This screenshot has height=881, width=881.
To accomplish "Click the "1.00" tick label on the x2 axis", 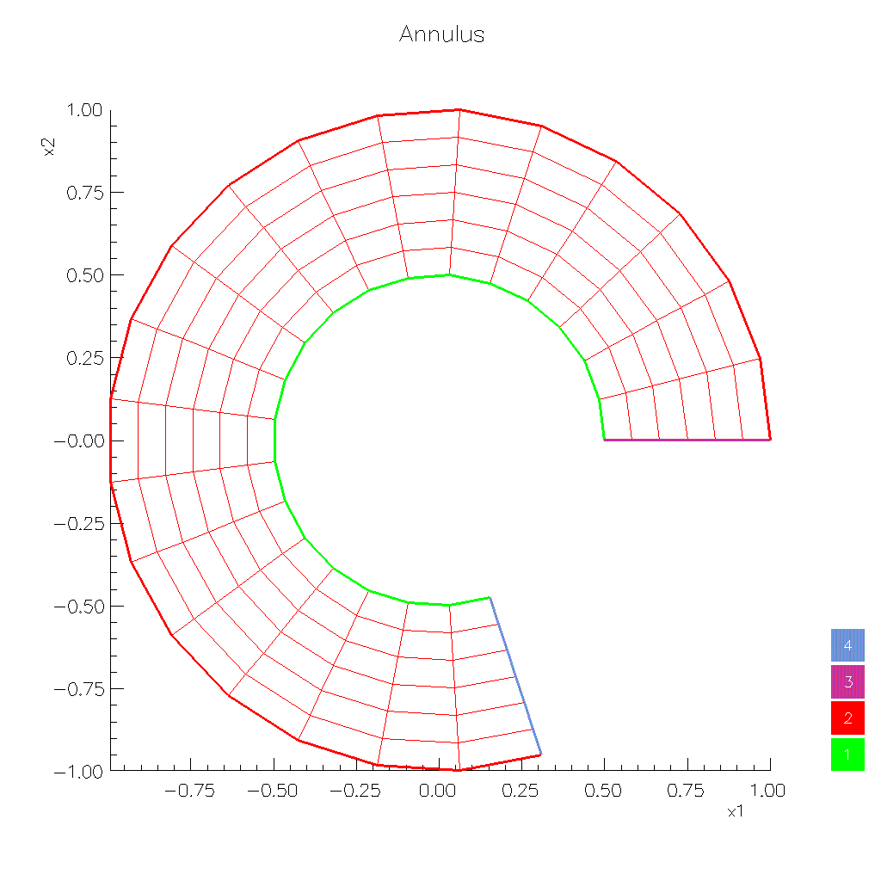I will [85, 109].
